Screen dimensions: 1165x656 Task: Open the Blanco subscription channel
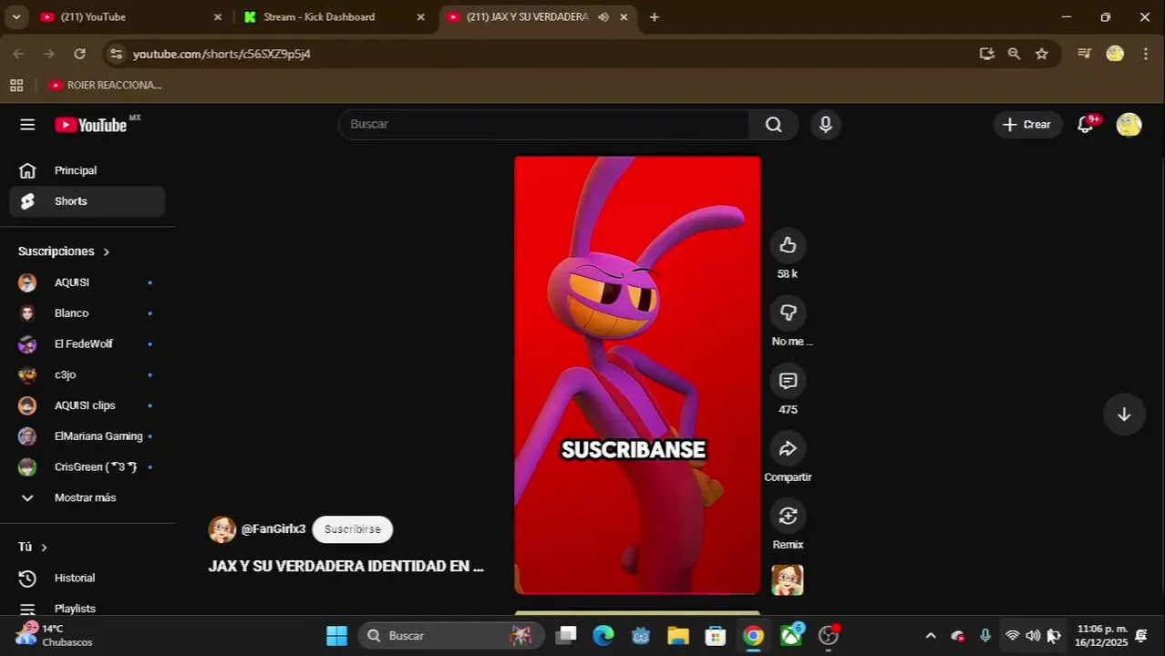coord(88,313)
